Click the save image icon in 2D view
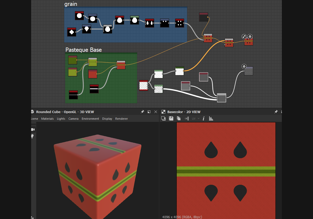Screen dimensions: 313x219 [171, 118]
